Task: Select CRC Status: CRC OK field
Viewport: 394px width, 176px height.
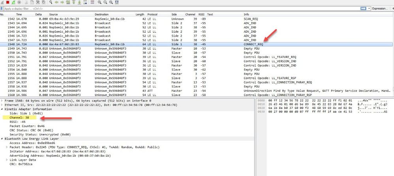Action: (x=32, y=130)
